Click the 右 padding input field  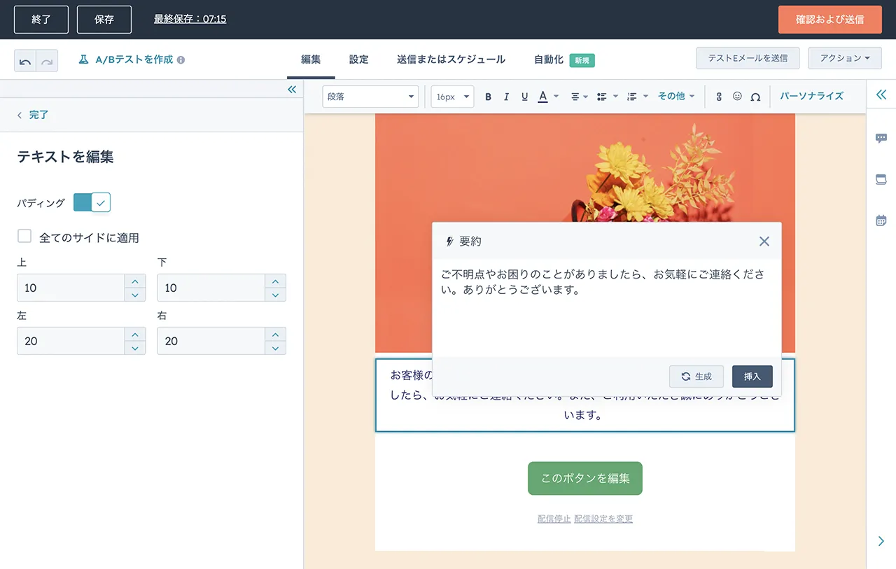click(x=211, y=341)
